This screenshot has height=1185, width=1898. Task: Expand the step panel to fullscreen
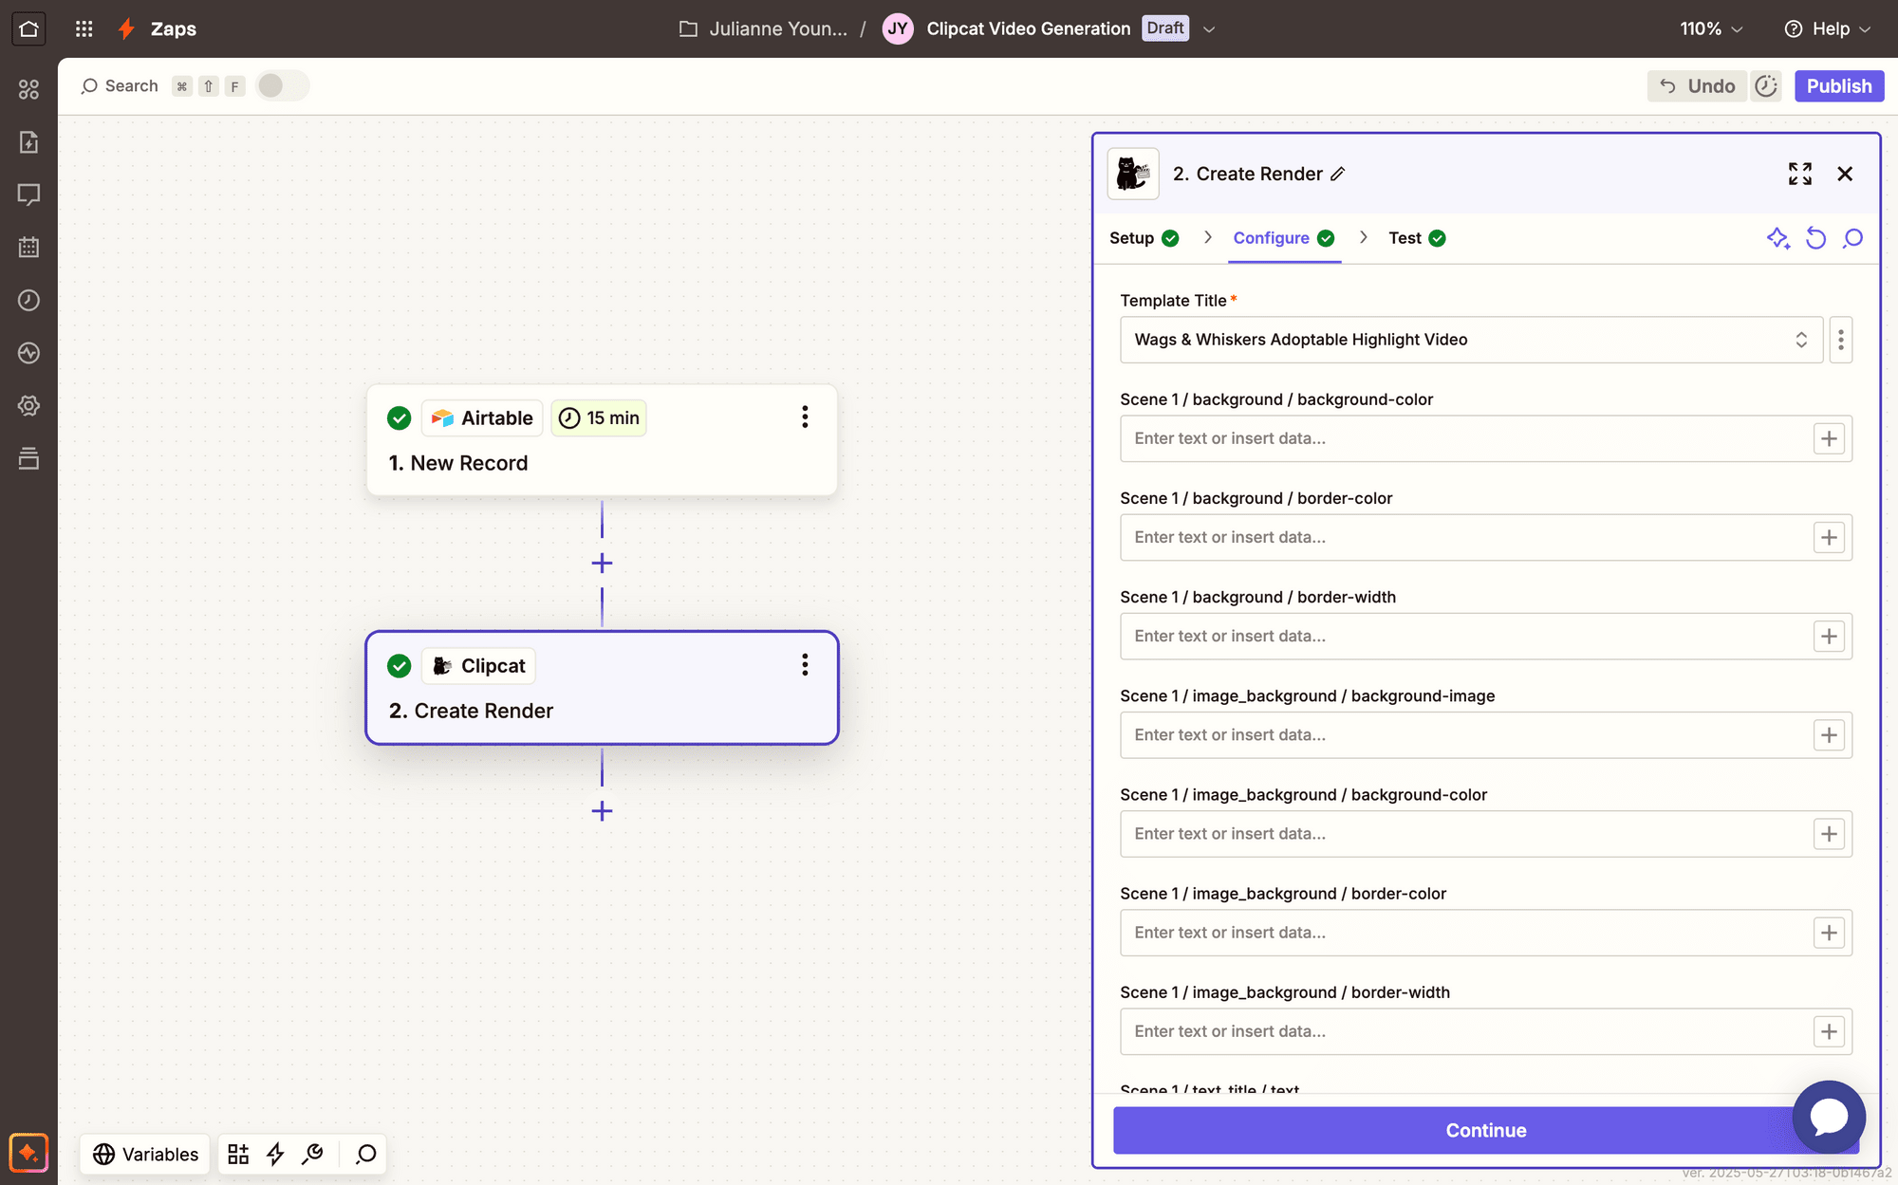(1800, 174)
